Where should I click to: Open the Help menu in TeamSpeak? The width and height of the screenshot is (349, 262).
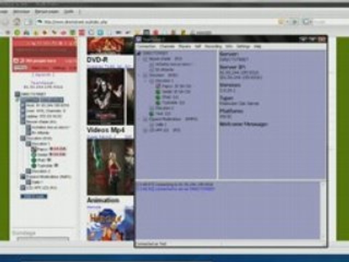[257, 46]
